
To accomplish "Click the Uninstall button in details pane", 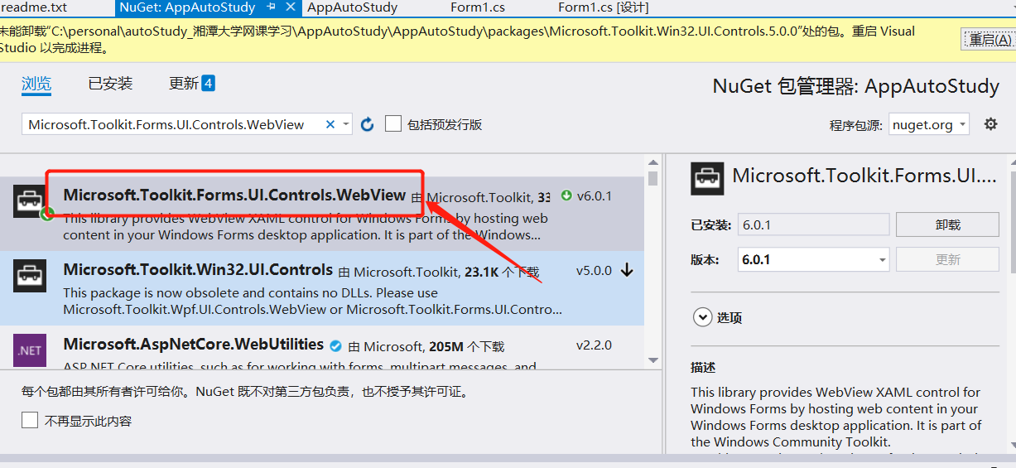I will click(x=948, y=224).
